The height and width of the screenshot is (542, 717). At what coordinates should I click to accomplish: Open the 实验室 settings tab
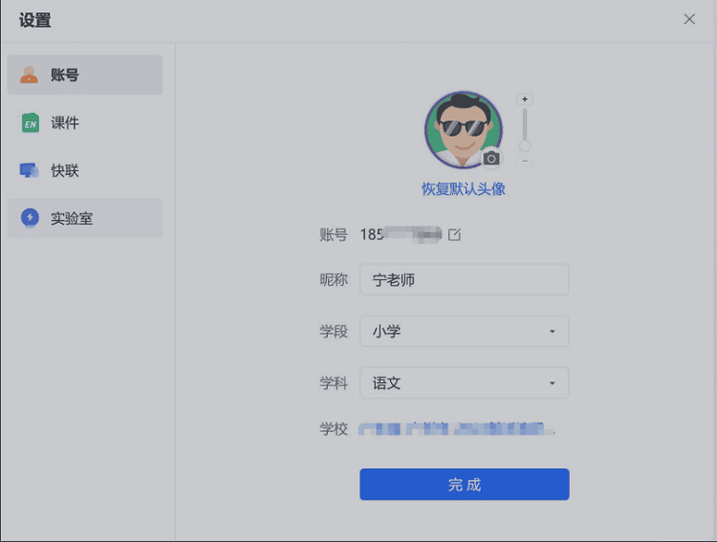(84, 218)
